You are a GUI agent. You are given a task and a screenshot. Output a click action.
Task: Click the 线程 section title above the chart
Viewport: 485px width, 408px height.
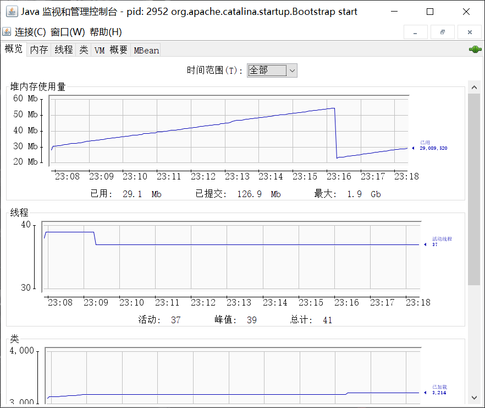click(x=19, y=213)
